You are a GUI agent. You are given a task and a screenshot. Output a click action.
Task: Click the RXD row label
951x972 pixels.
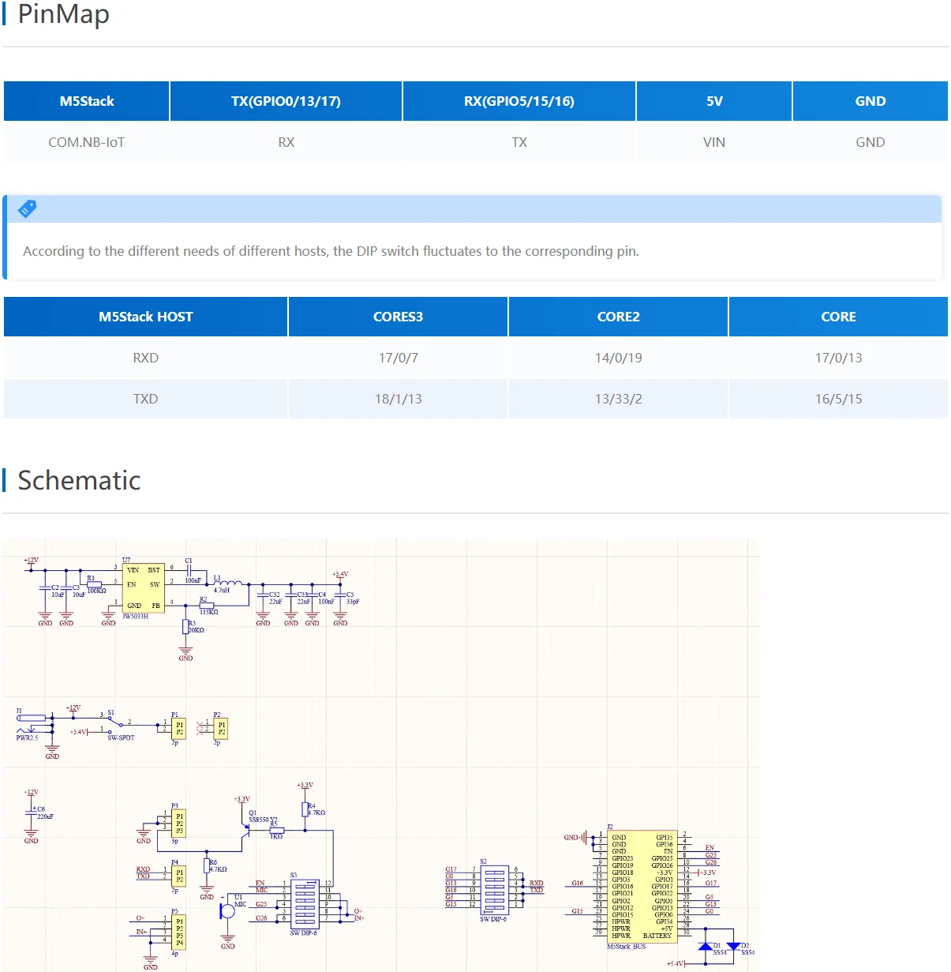[145, 358]
